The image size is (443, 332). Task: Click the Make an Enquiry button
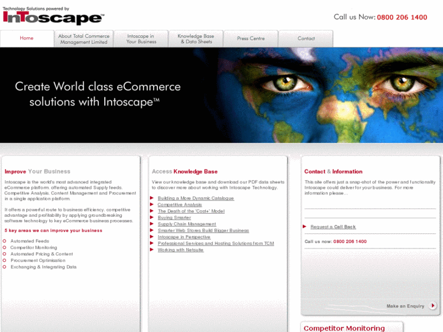[x=405, y=306]
